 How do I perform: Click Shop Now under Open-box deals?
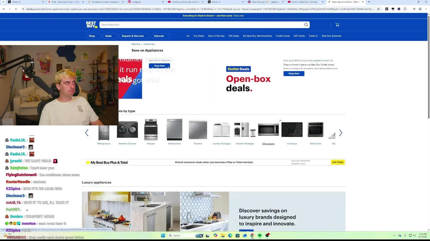tap(294, 74)
